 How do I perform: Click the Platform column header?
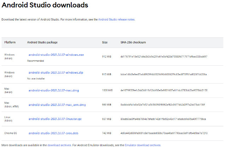[10, 42]
